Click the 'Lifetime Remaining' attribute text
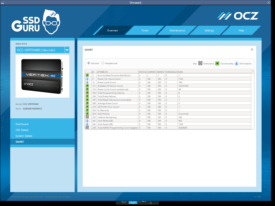This screenshot has height=206, width=275. (107, 117)
